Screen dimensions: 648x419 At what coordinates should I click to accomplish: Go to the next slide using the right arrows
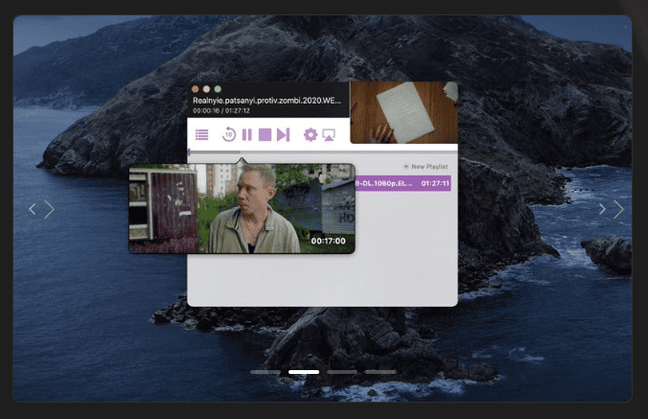(x=611, y=209)
